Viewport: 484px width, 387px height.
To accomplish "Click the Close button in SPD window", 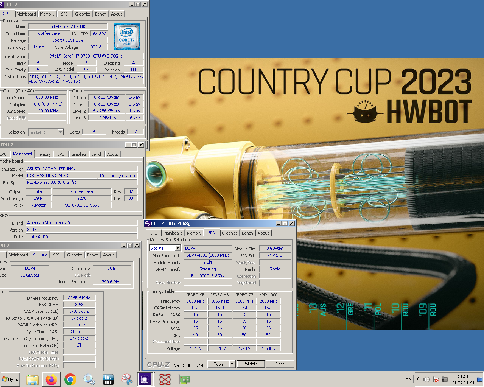I will (280, 364).
